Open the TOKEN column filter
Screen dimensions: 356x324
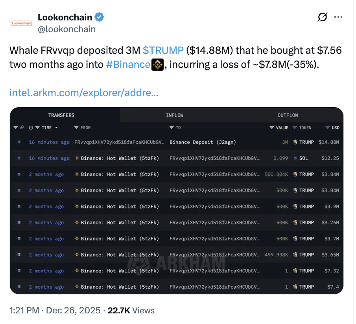tap(295, 128)
